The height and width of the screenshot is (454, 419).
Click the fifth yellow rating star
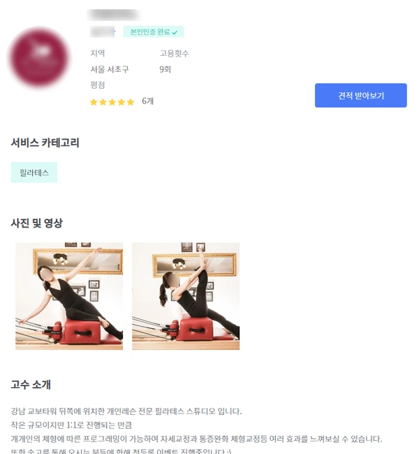131,102
